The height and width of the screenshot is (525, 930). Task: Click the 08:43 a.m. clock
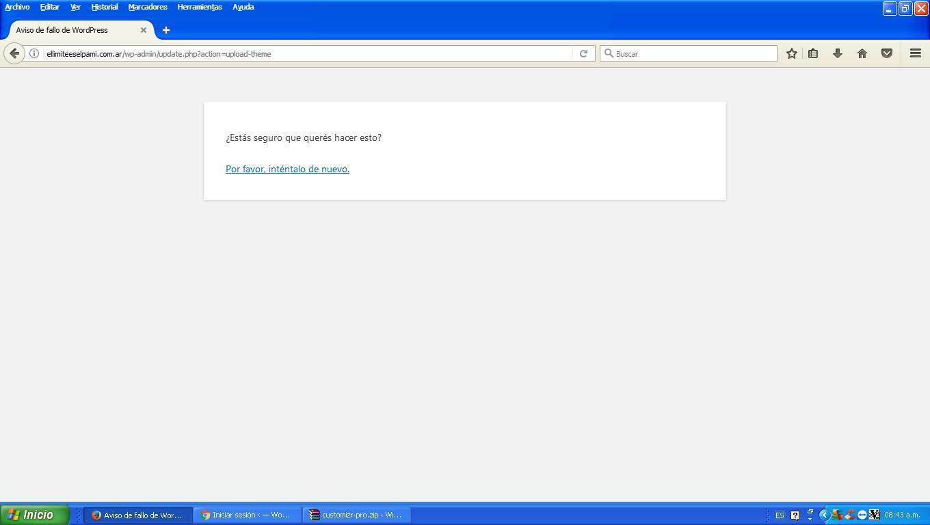[x=902, y=515]
